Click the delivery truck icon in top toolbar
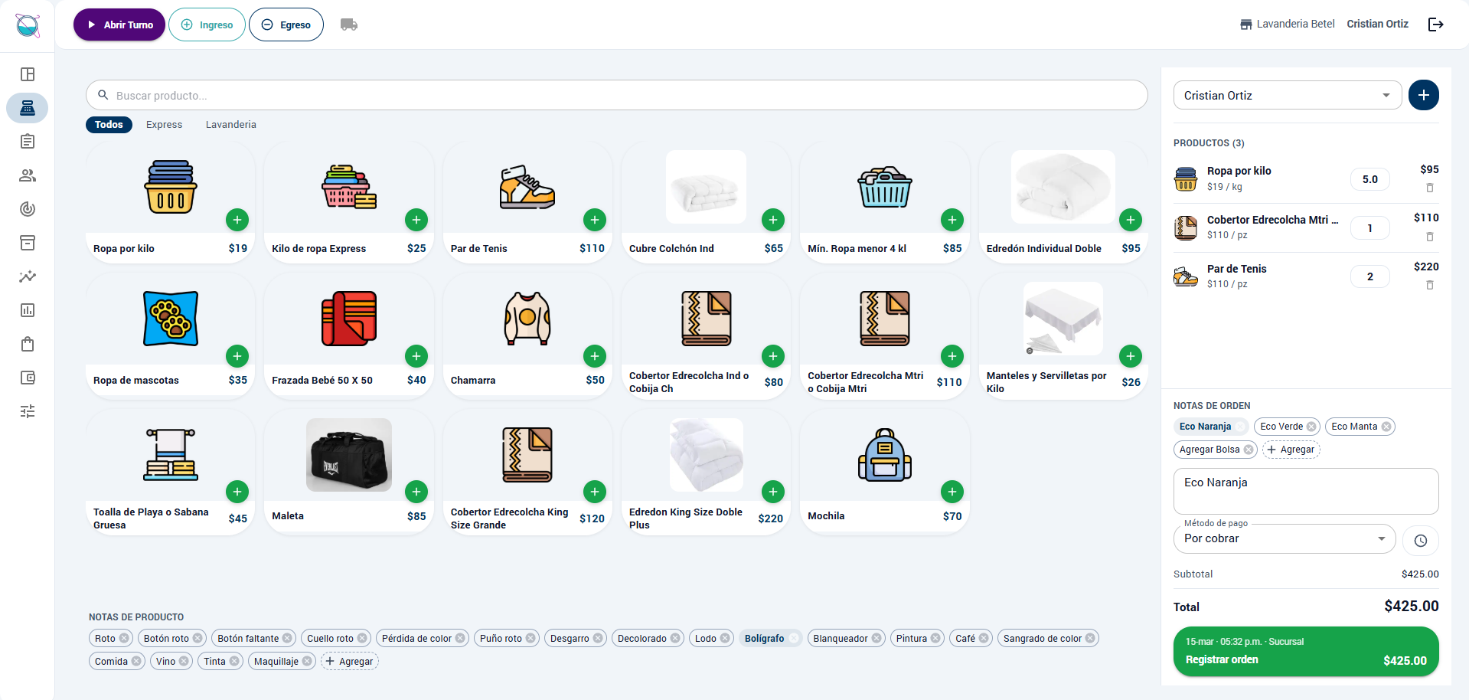The width and height of the screenshot is (1469, 700). click(x=349, y=24)
